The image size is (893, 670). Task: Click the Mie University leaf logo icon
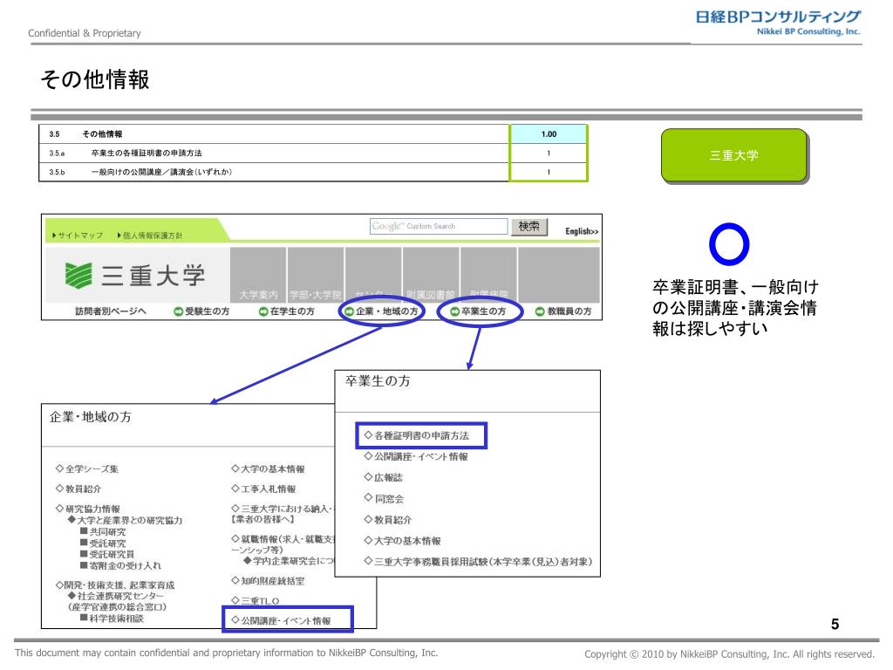click(x=78, y=275)
